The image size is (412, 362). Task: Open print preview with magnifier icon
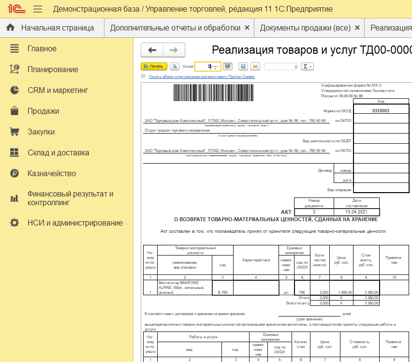pyautogui.click(x=175, y=66)
